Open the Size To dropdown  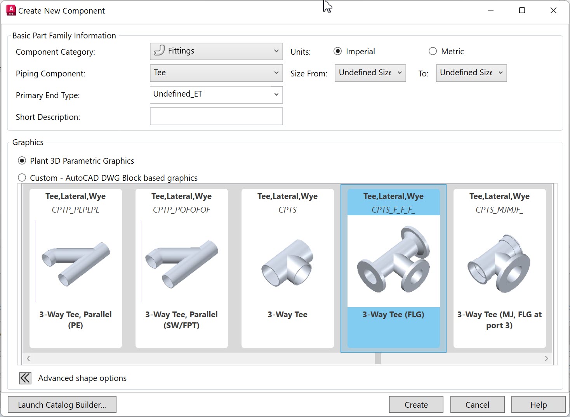[471, 73]
